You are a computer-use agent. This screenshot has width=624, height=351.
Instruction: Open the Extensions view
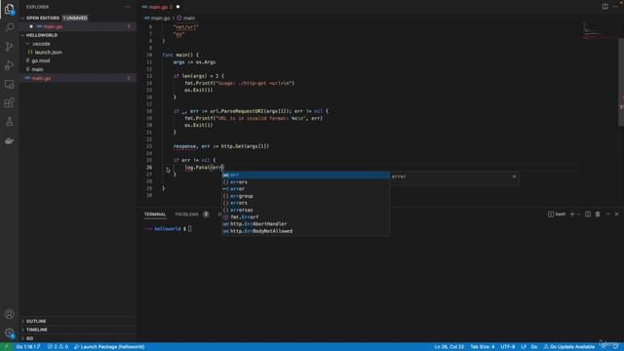(9, 102)
